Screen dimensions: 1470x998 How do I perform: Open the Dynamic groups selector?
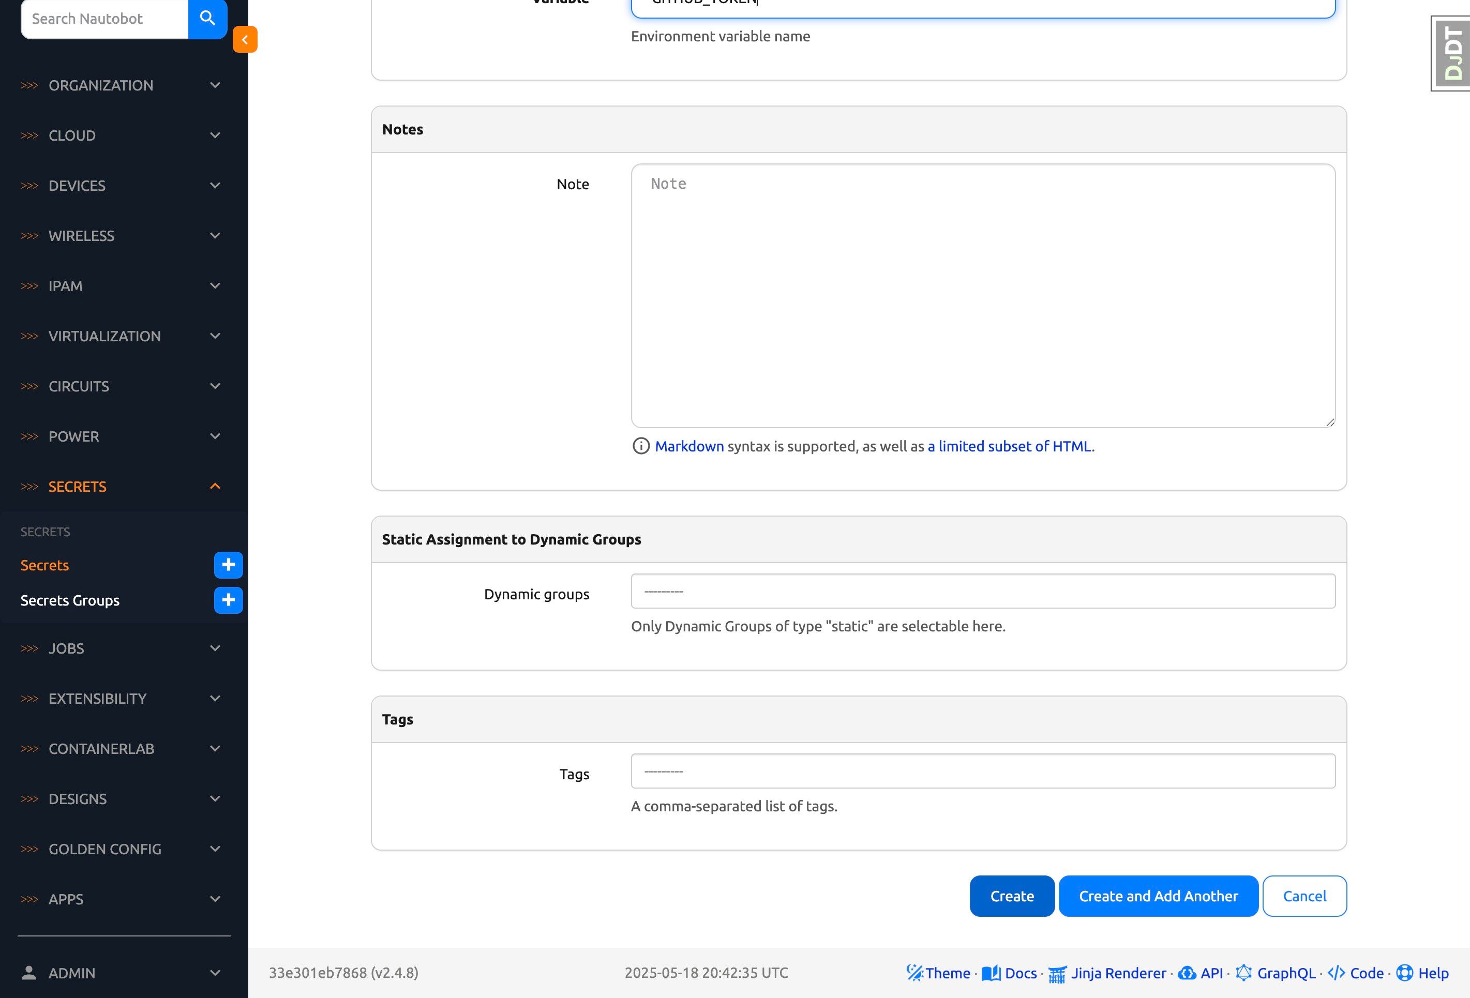pyautogui.click(x=982, y=592)
